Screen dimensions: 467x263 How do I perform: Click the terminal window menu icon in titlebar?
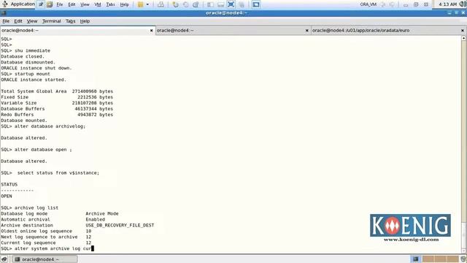(x=3, y=13)
